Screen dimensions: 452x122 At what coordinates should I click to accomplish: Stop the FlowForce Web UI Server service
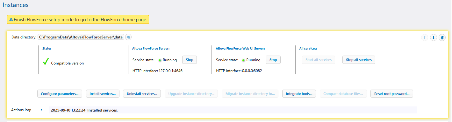[273, 60]
